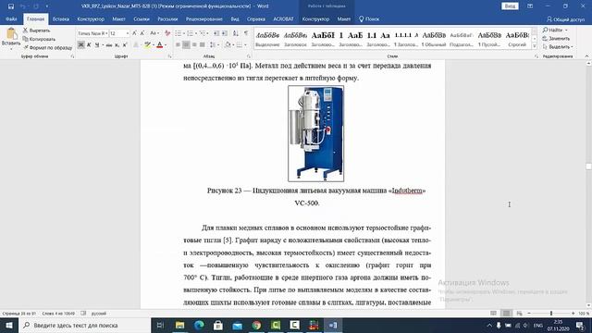Image resolution: width=592 pixels, height=333 pixels.
Task: Click the Найти button
Action: (555, 30)
